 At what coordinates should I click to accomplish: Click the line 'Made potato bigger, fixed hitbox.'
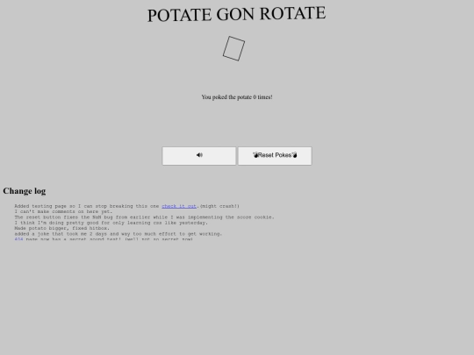(62, 228)
